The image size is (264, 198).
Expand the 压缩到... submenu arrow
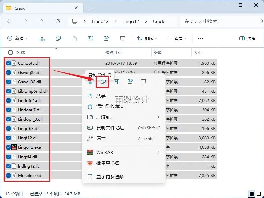point(158,117)
